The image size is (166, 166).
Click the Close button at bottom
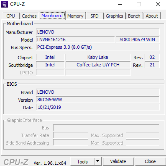pyautogui.click(x=150, y=161)
